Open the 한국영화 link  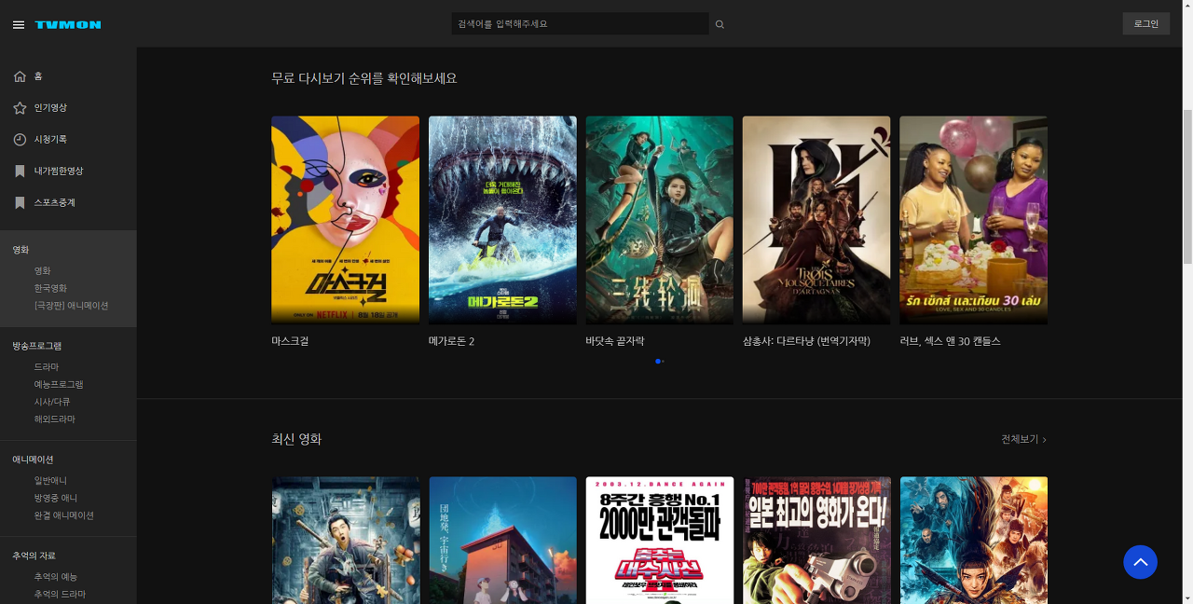50,289
